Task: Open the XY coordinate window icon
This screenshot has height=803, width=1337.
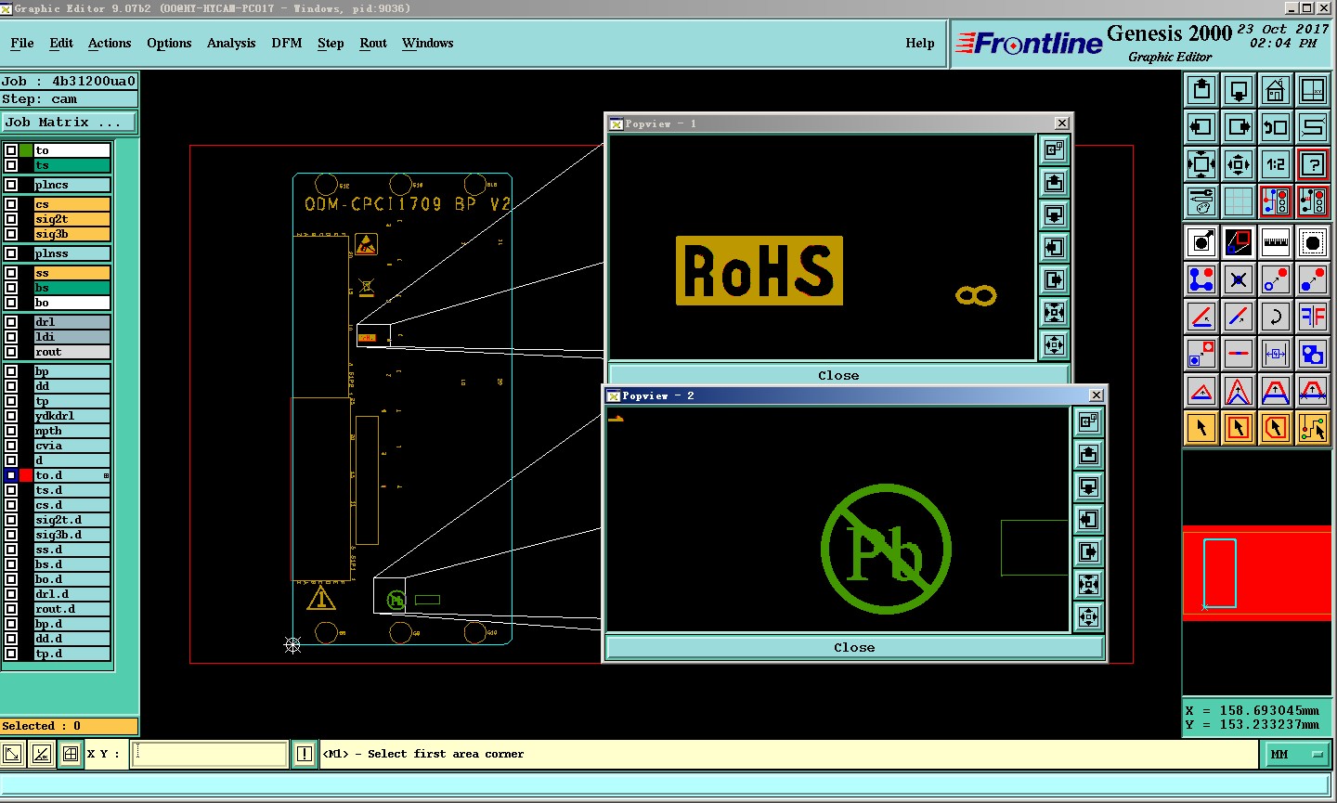Action: coord(1313,90)
